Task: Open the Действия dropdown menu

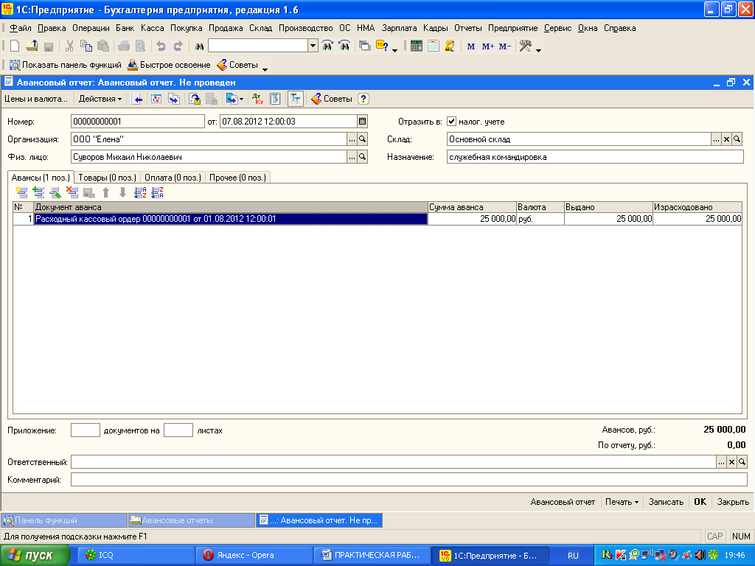Action: (x=100, y=99)
